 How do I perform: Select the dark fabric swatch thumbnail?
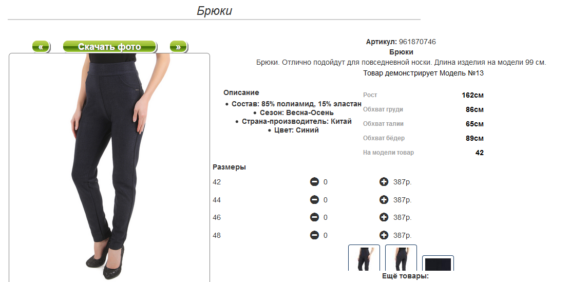pos(438,263)
